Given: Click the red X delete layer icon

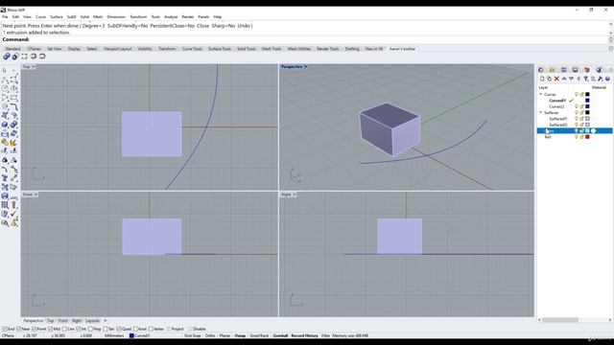Looking at the screenshot, I should 556,79.
